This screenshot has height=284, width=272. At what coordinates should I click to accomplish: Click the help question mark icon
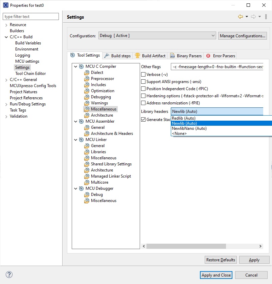click(8, 275)
